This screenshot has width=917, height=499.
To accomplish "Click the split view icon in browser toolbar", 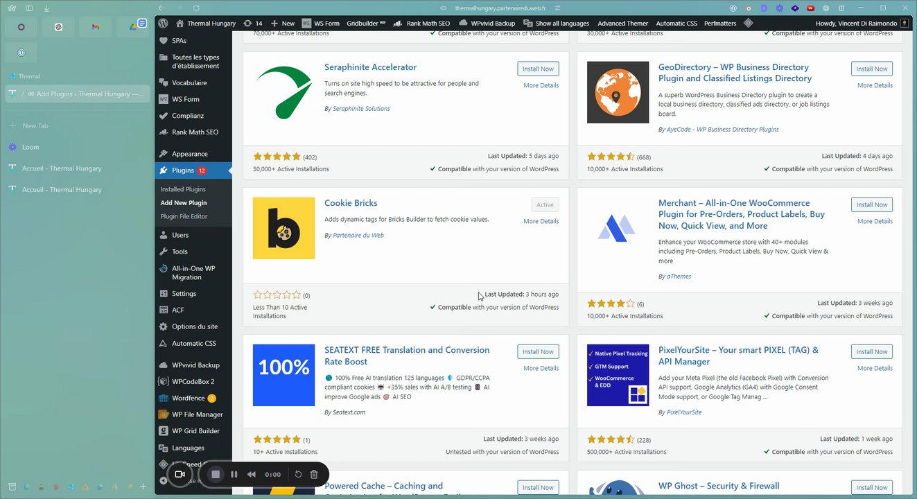I will [840, 8].
